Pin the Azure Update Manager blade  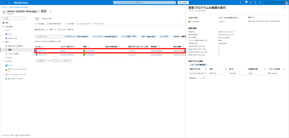tap(50, 11)
